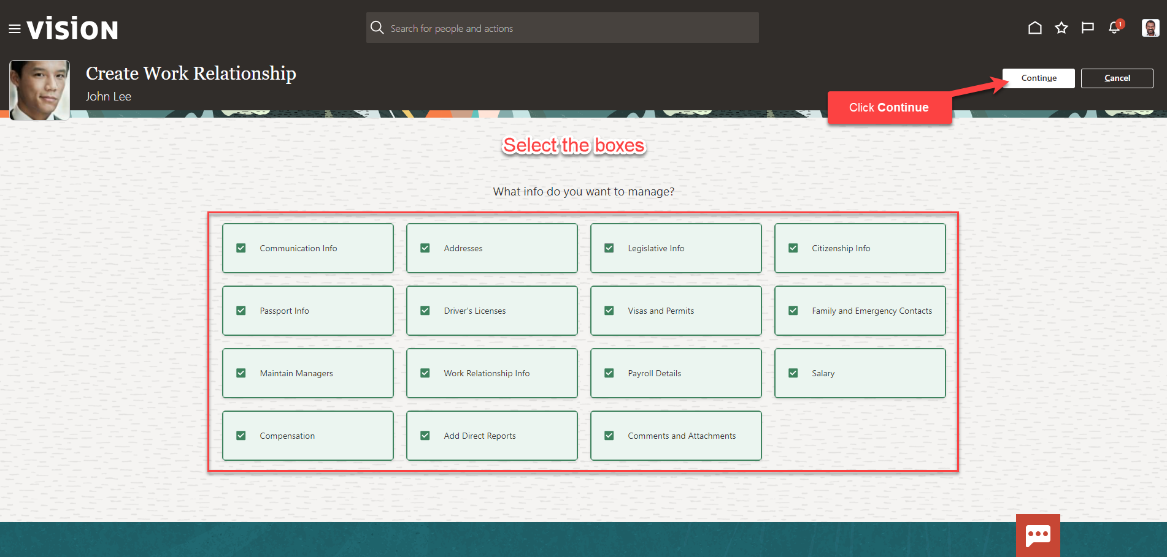
Task: Click the Citizenship Info label text
Action: (841, 248)
